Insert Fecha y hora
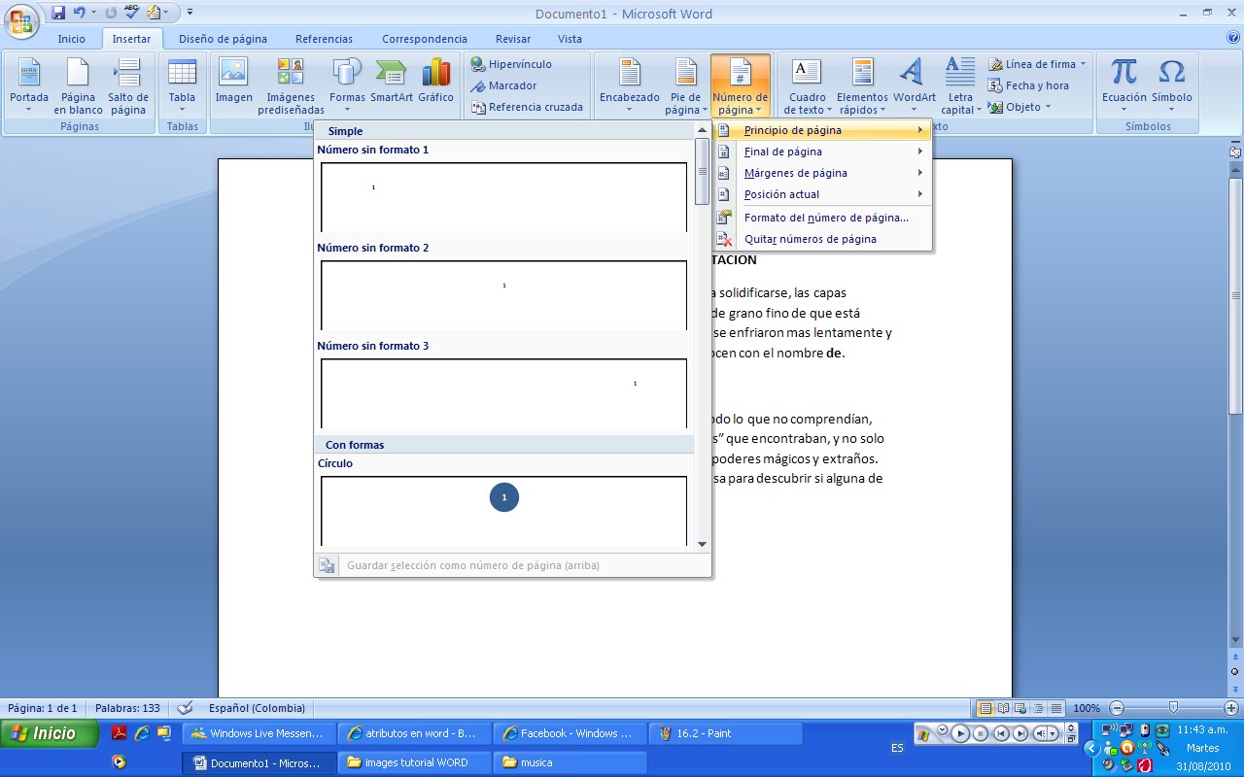The width and height of the screenshot is (1244, 777). [1029, 85]
